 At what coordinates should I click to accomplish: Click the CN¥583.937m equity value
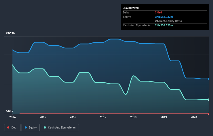pyautogui.click(x=164, y=17)
